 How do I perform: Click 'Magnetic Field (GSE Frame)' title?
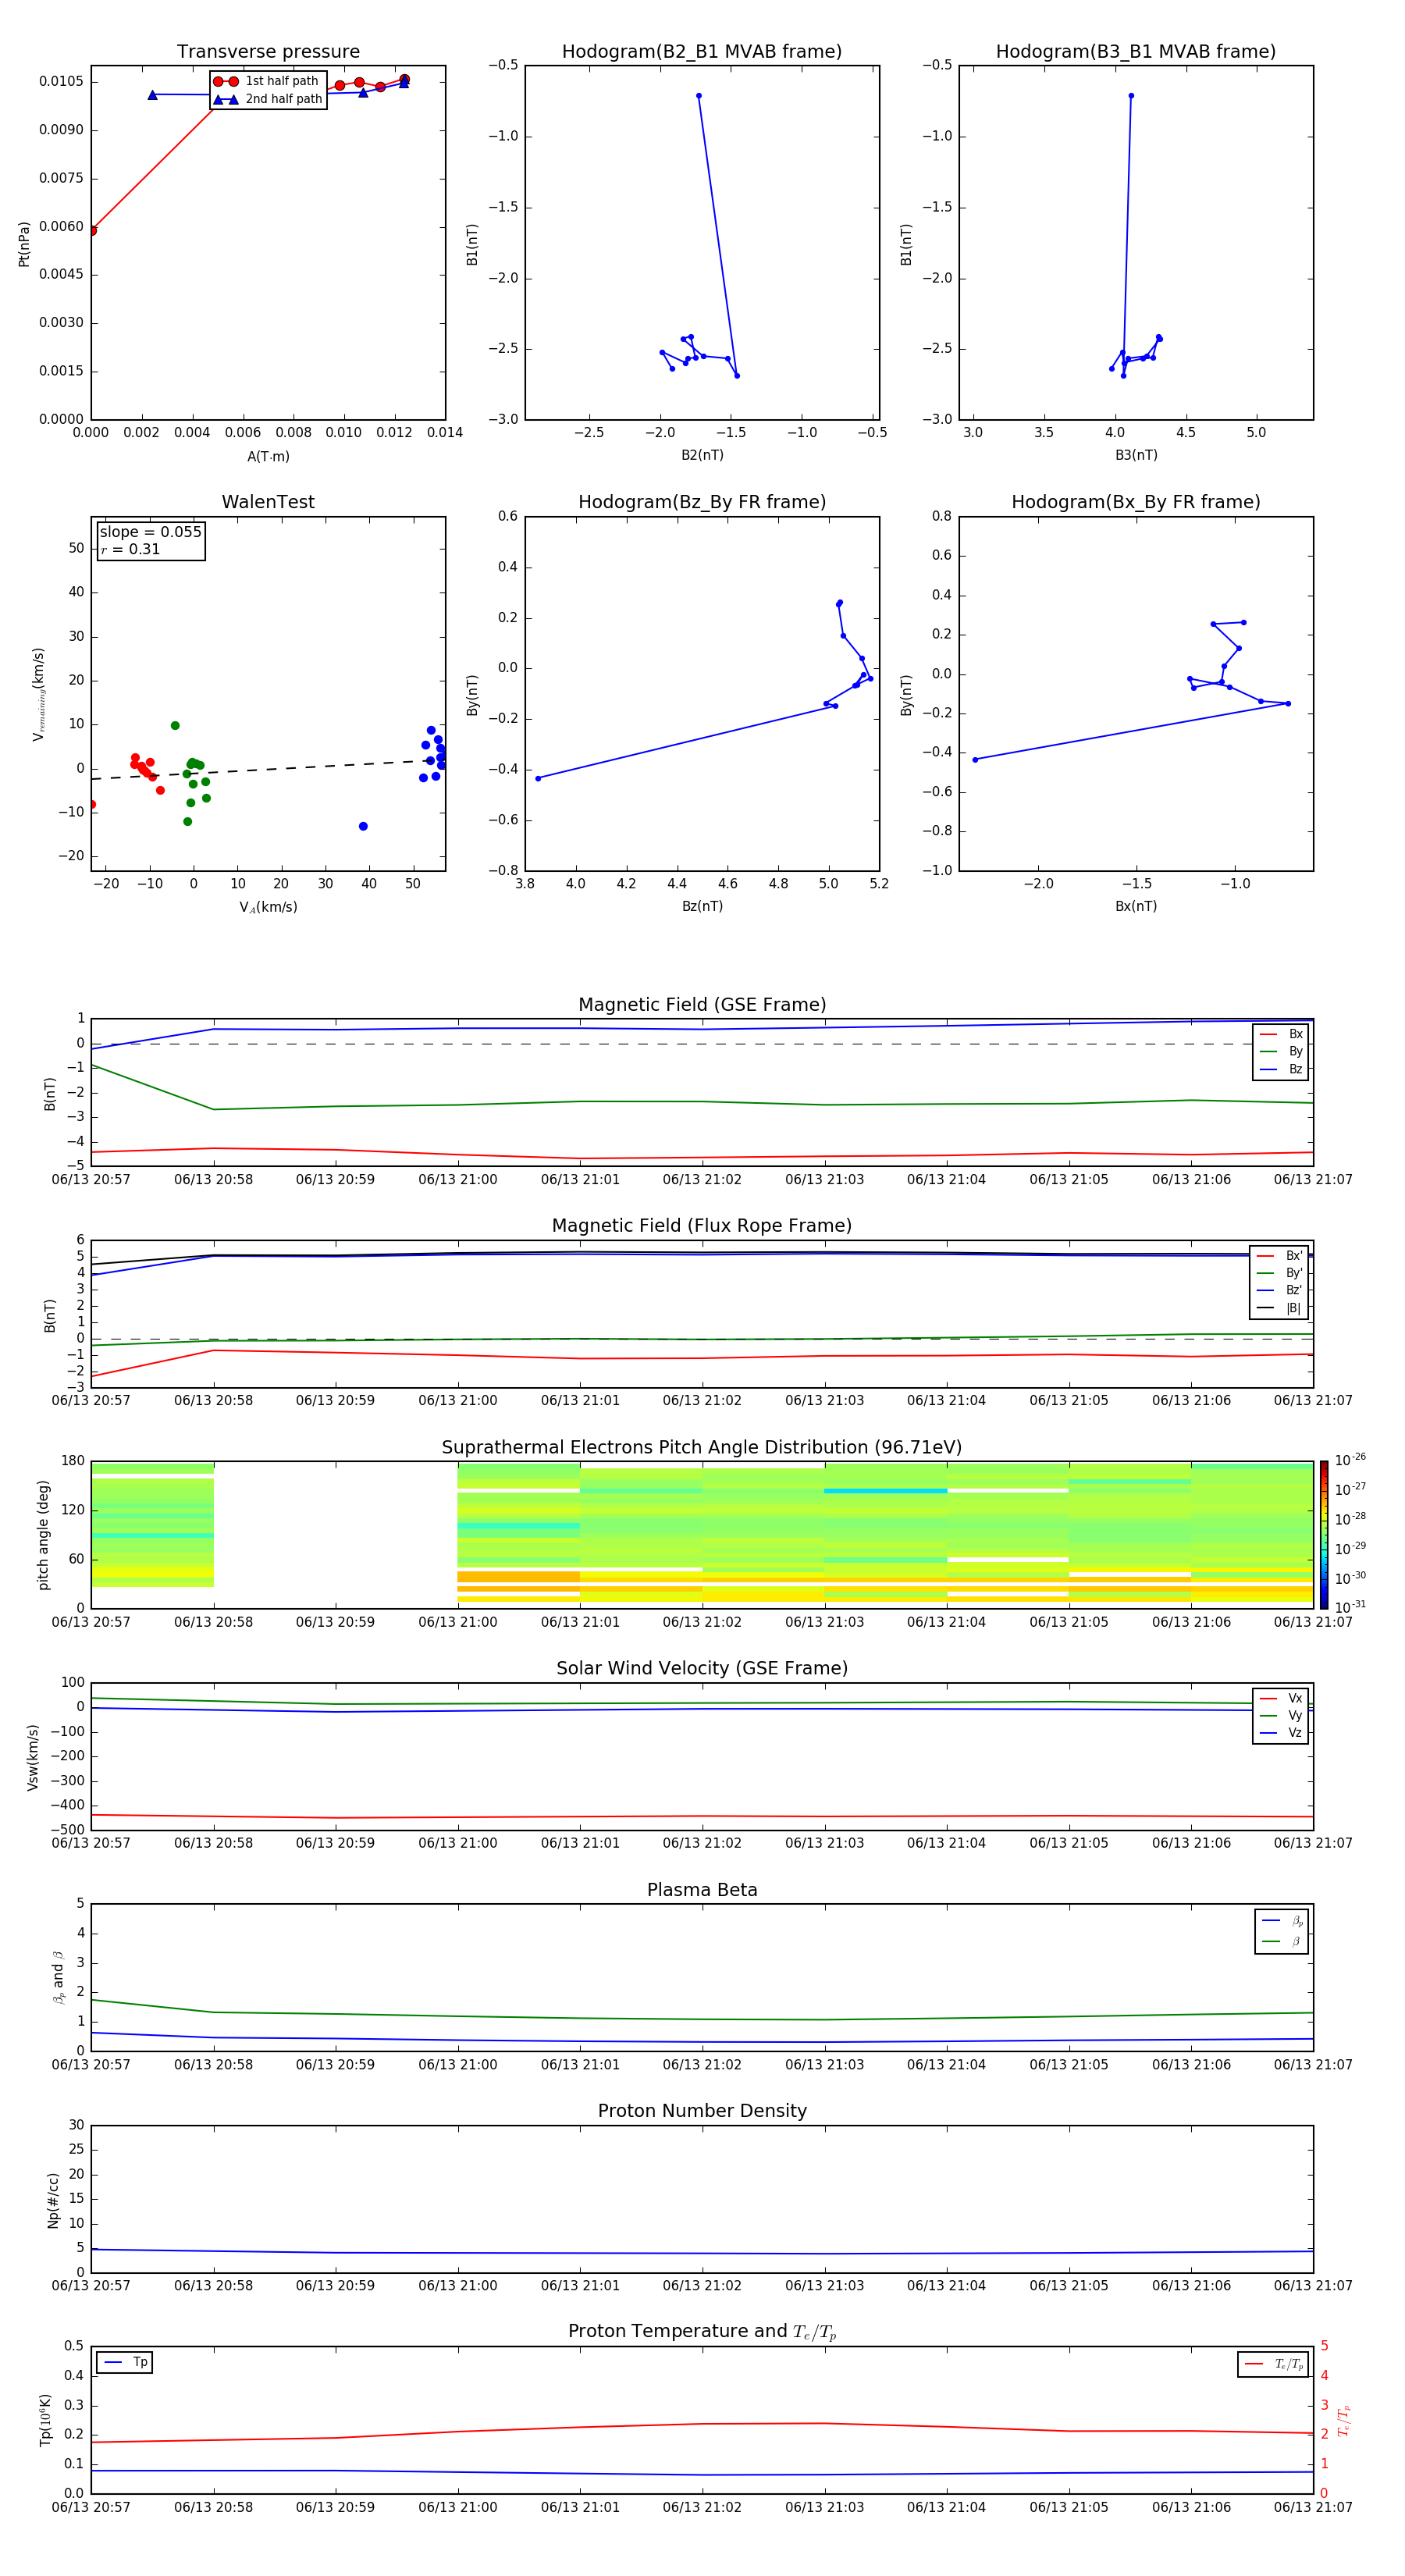(x=702, y=1005)
